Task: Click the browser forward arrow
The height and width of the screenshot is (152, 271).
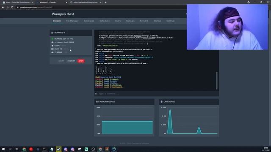Action: point(8,8)
